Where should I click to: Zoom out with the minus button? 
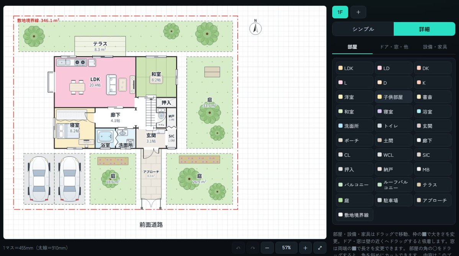[267, 248]
